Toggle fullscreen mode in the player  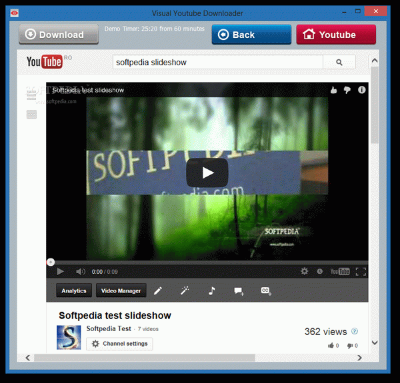[361, 272]
